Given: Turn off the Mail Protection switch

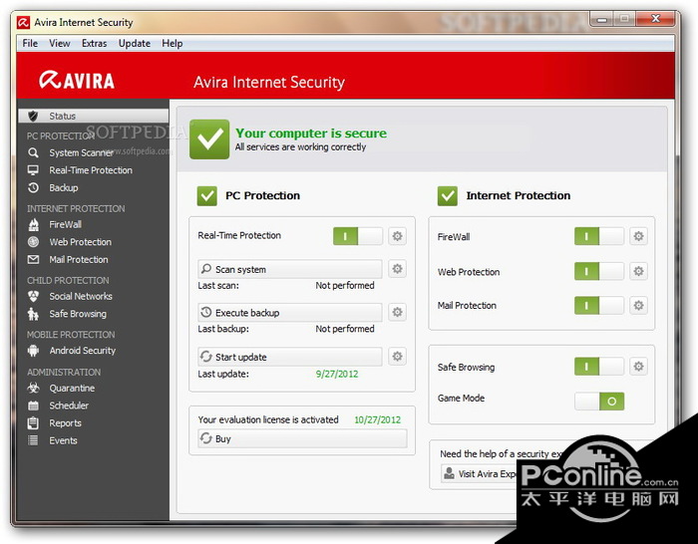Looking at the screenshot, I should [599, 305].
